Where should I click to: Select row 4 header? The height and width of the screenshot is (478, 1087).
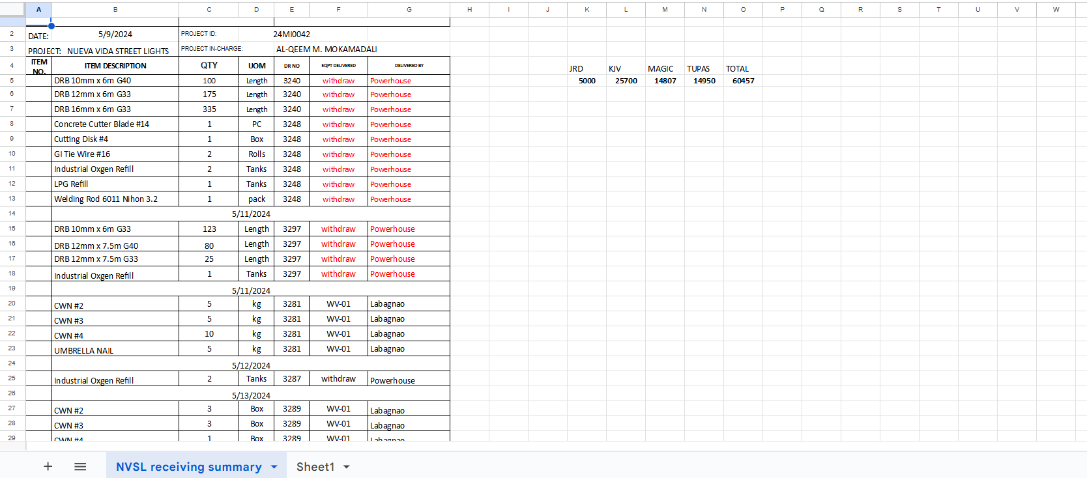pos(12,65)
